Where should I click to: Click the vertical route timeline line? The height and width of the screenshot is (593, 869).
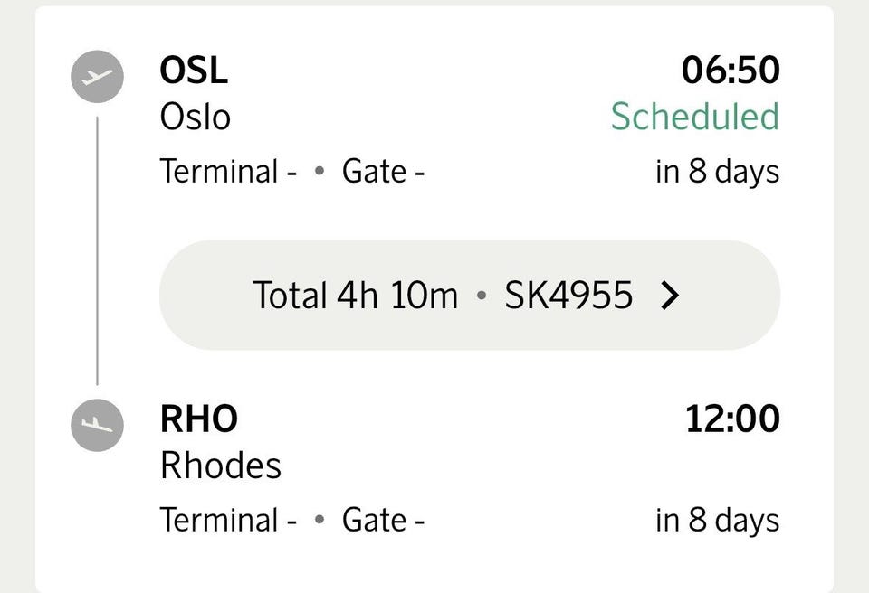[x=97, y=250]
